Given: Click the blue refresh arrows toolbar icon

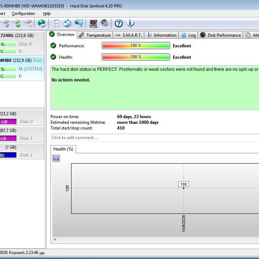Looking at the screenshot, I should point(67,23).
